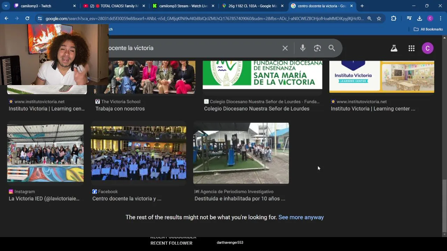The height and width of the screenshot is (251, 447).
Task: Open La Victoria IED Instagram result
Action: point(44,199)
